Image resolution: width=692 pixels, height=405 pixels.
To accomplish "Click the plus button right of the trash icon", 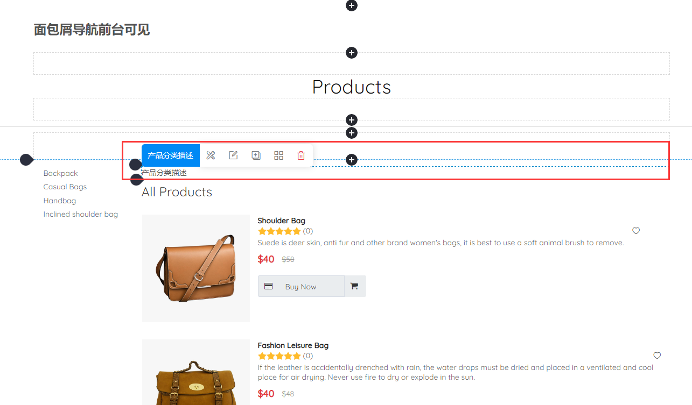I will (x=352, y=160).
